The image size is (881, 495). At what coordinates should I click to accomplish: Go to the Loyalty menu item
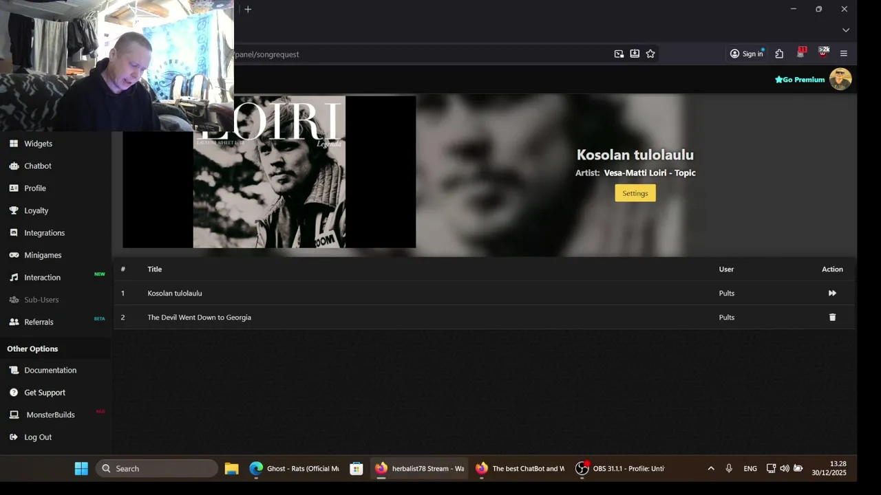click(36, 210)
